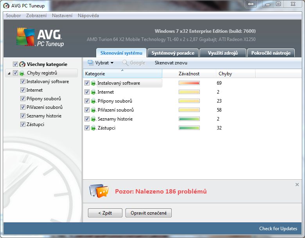Click the title bar AVG app icon
The image size is (305, 238).
pos(6,5)
